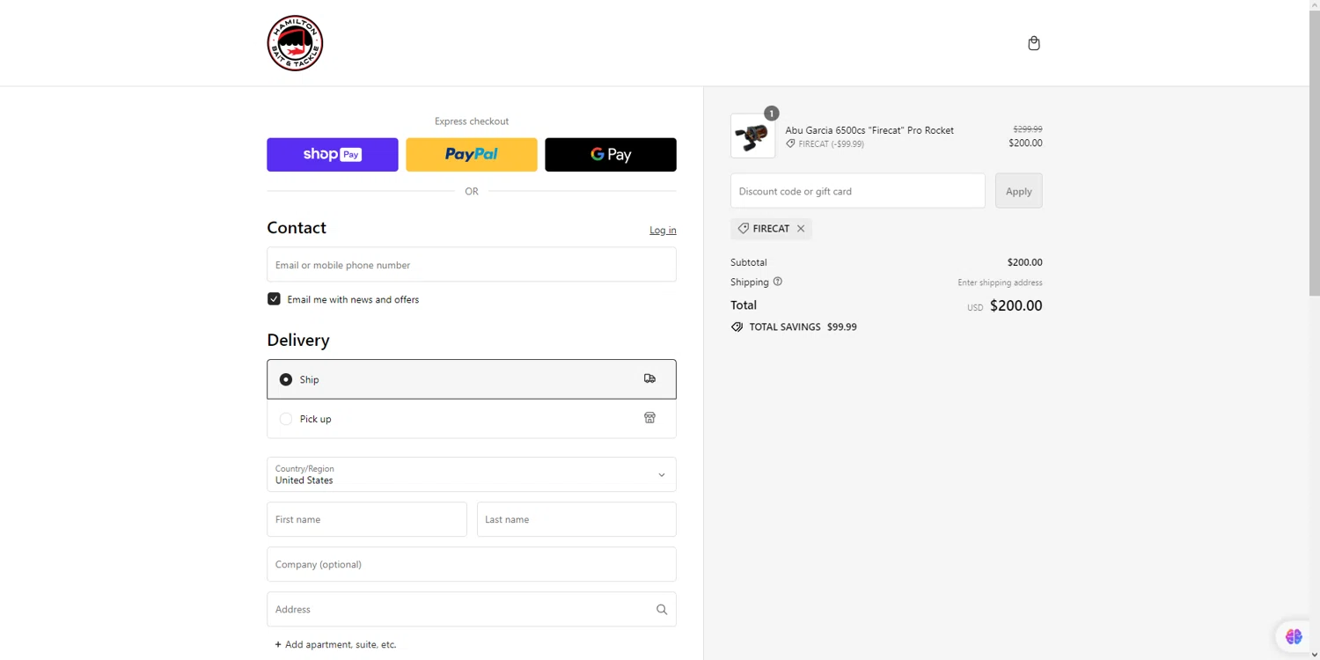Click the Express checkout label
Screen dimensions: 1320x660
point(472,121)
